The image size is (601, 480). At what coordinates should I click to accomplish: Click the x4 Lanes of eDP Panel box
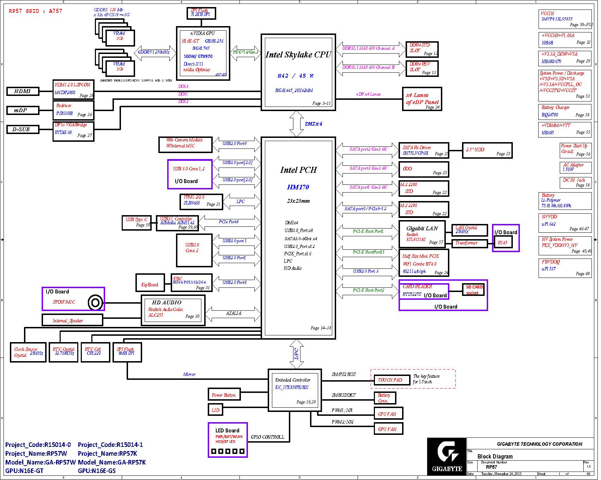[422, 99]
